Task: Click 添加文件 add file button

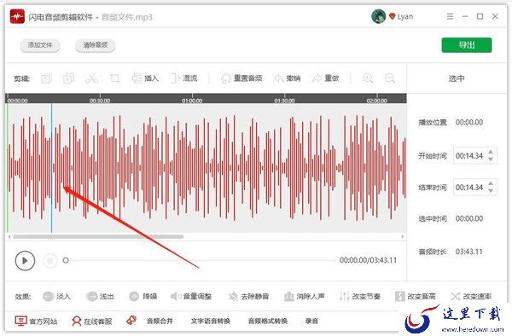Action: (40, 45)
